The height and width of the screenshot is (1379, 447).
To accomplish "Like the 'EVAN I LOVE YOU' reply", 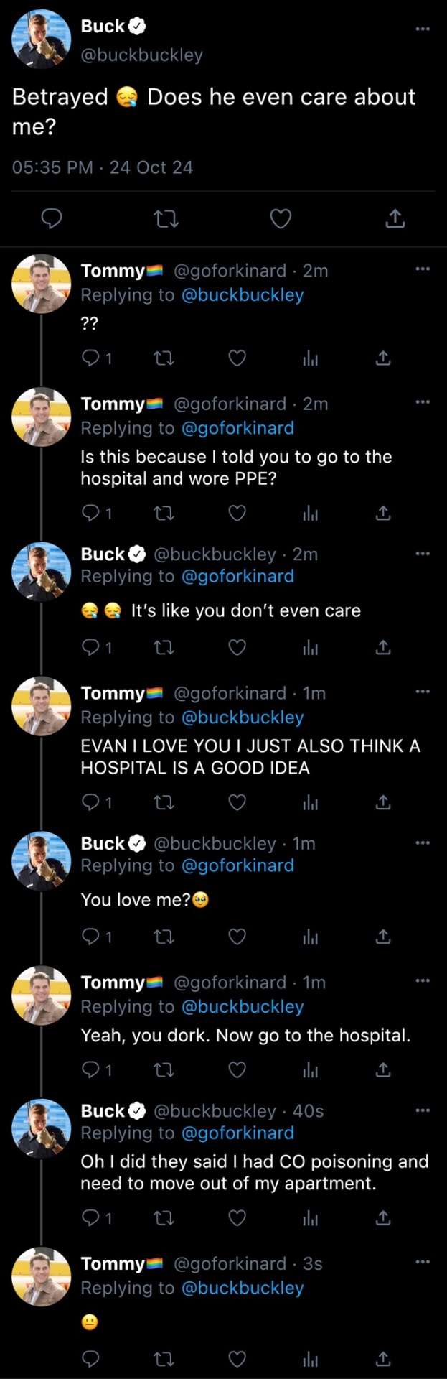I will (237, 802).
